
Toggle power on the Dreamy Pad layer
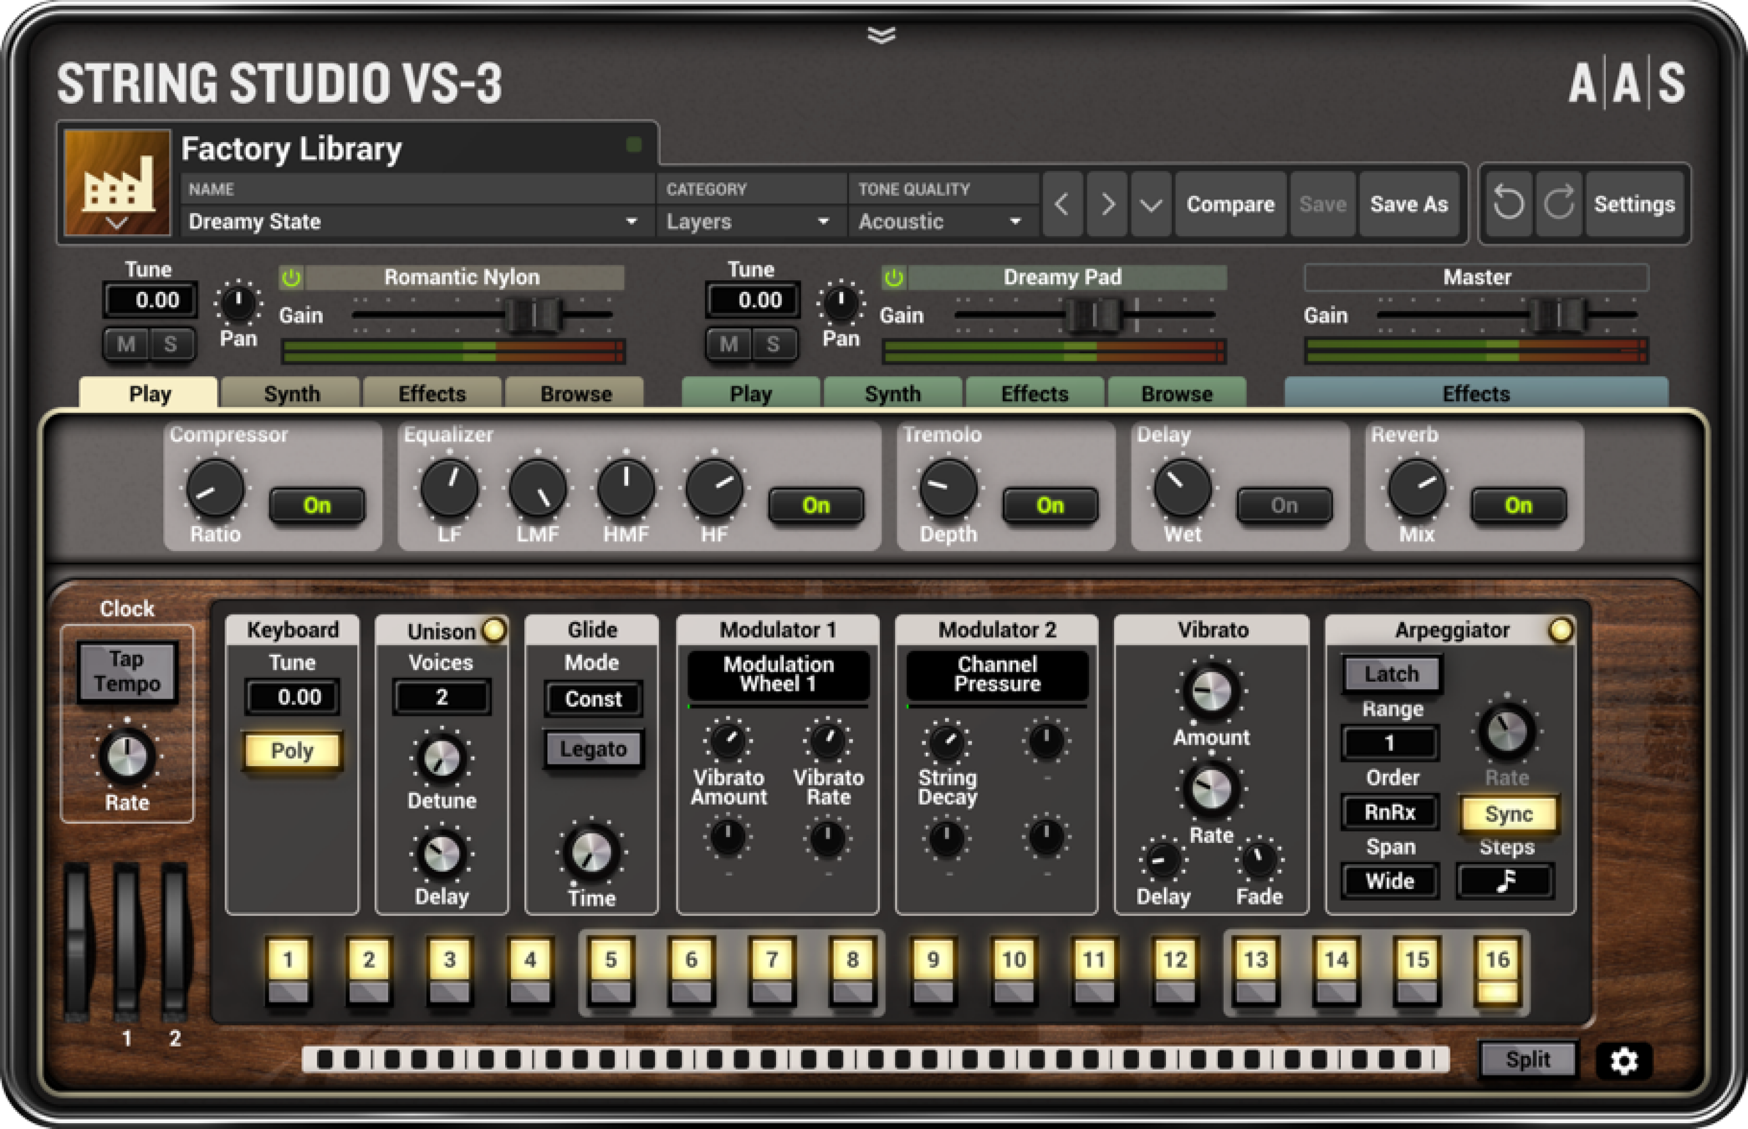(x=894, y=277)
